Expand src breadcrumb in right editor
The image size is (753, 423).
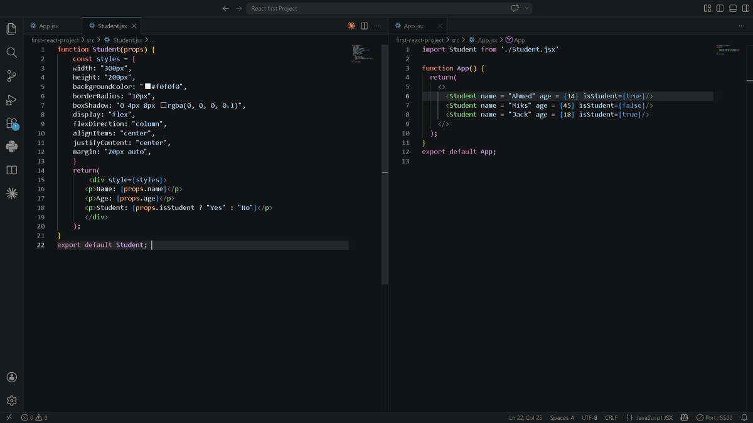(x=455, y=40)
